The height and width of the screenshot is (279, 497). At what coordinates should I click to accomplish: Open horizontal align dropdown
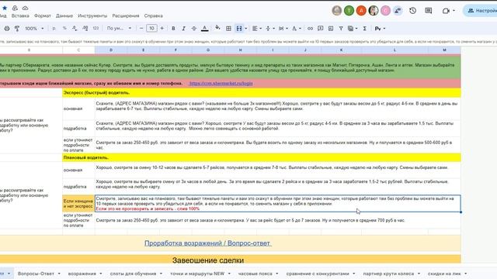pos(257,29)
